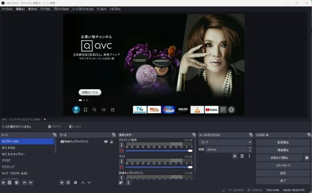Screen dimensions: 312x193
Task: Move source down with arrow icon
Action: pos(89,183)
